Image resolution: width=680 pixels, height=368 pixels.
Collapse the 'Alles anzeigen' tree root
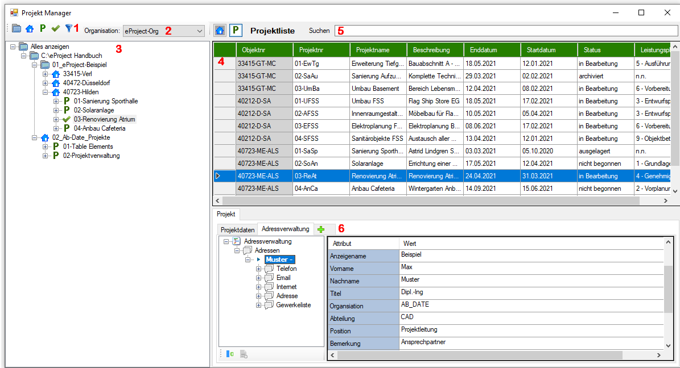point(13,47)
